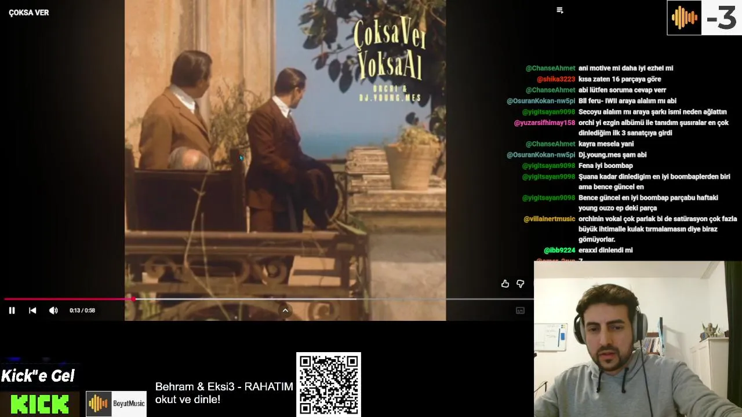Open @yuzarsifhimay158 chat username

[544, 123]
